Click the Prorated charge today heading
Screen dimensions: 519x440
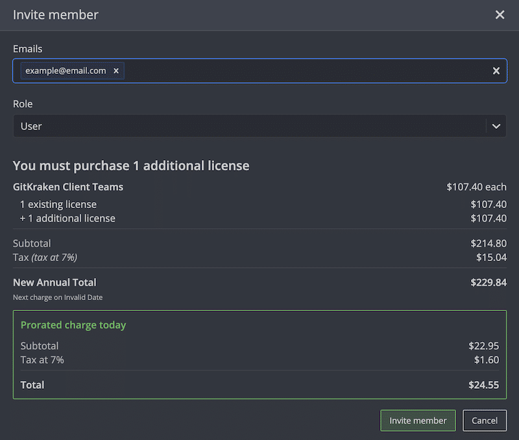click(73, 325)
